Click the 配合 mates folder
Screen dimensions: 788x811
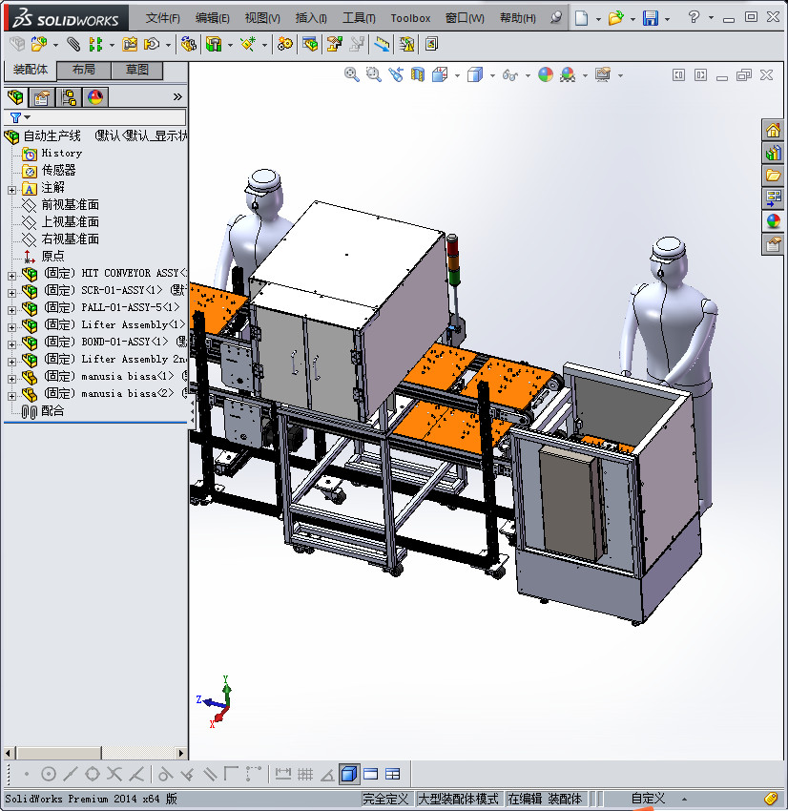tap(52, 411)
